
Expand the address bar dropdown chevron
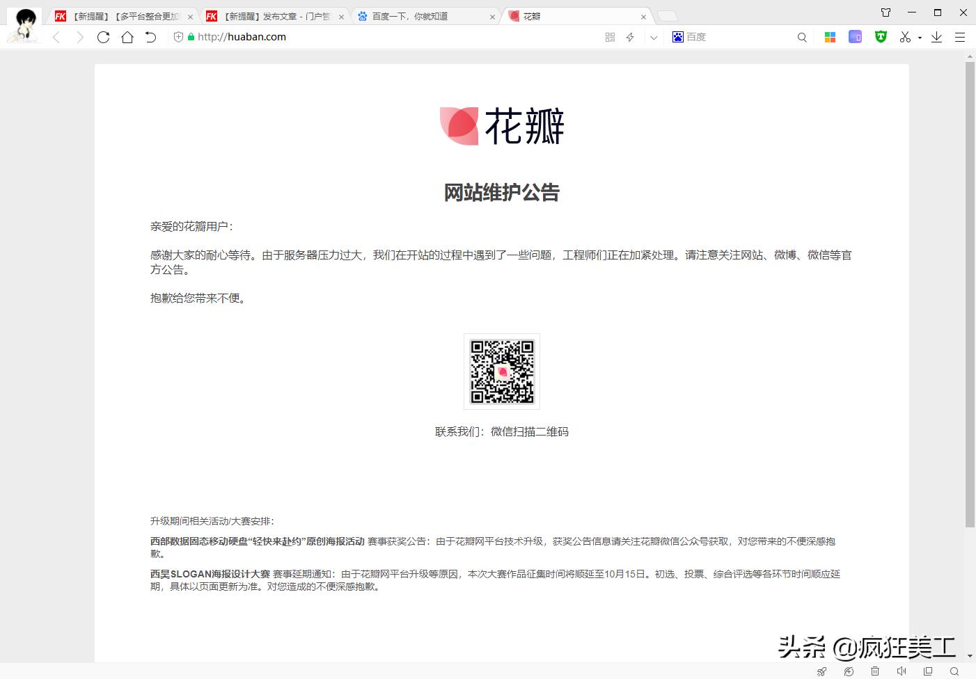653,38
